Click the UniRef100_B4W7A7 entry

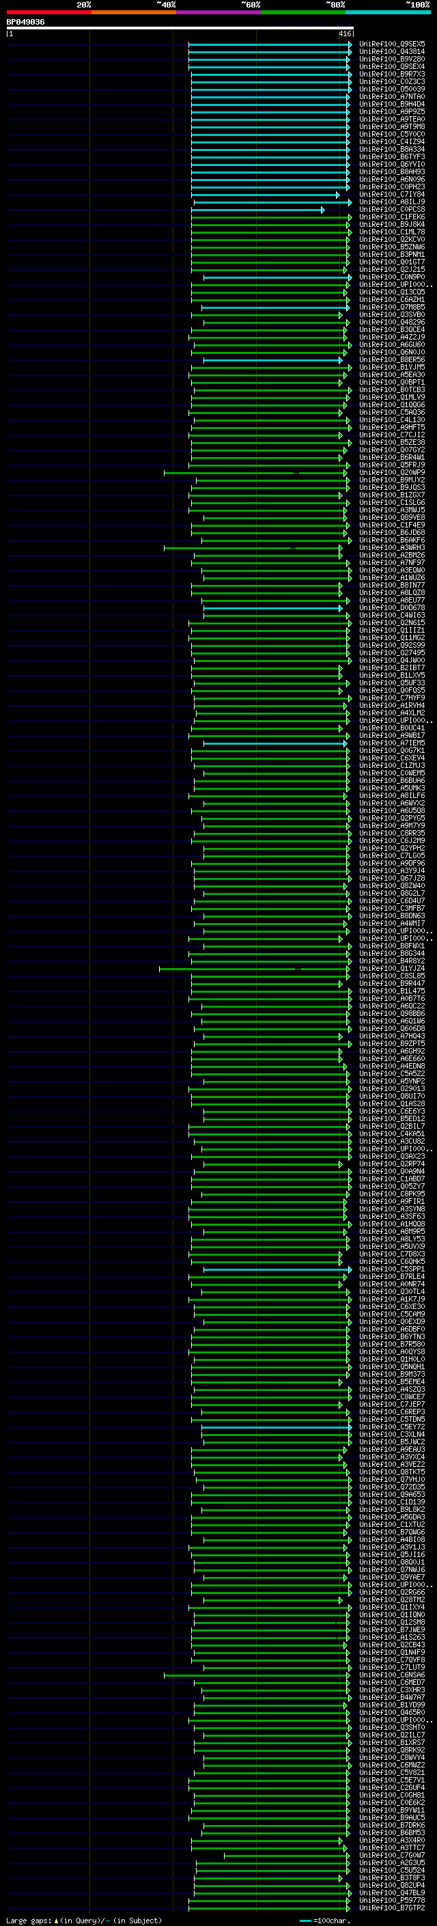coord(392,1697)
